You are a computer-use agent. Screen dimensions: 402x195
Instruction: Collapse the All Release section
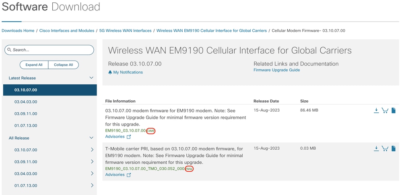(x=91, y=138)
